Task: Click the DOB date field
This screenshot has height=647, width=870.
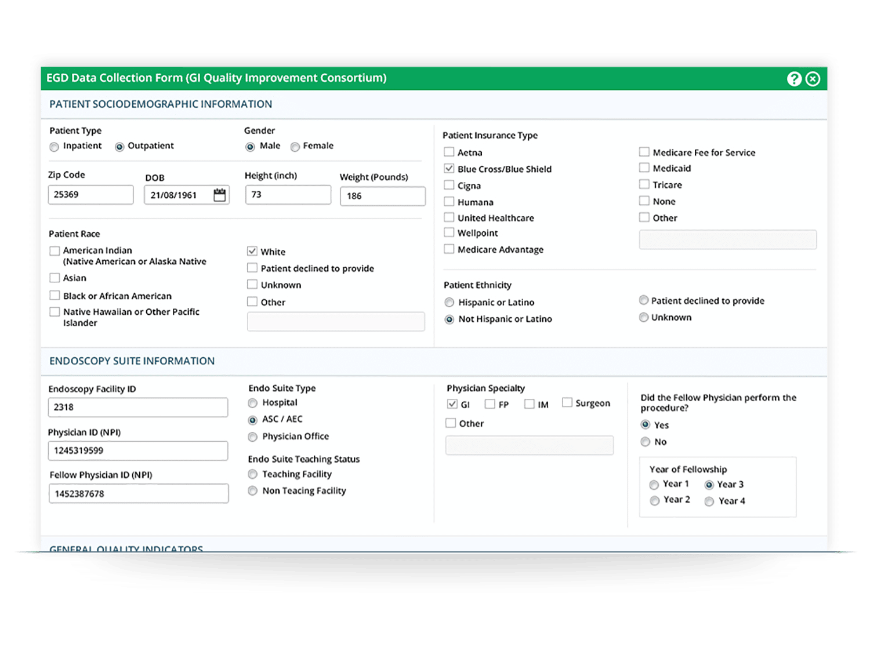Action: point(187,195)
